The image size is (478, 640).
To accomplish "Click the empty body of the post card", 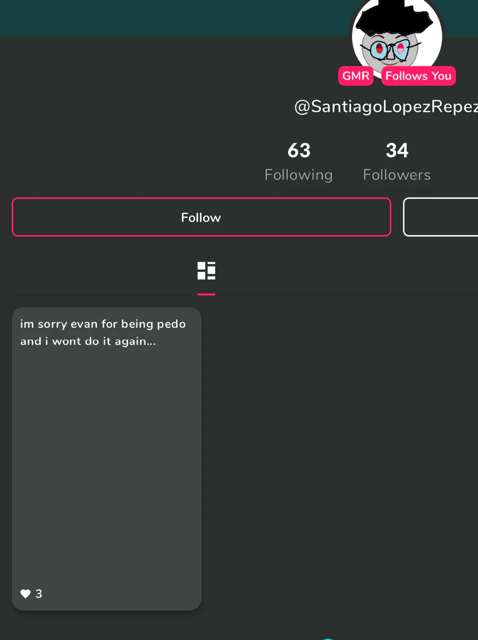I will pos(107,467).
